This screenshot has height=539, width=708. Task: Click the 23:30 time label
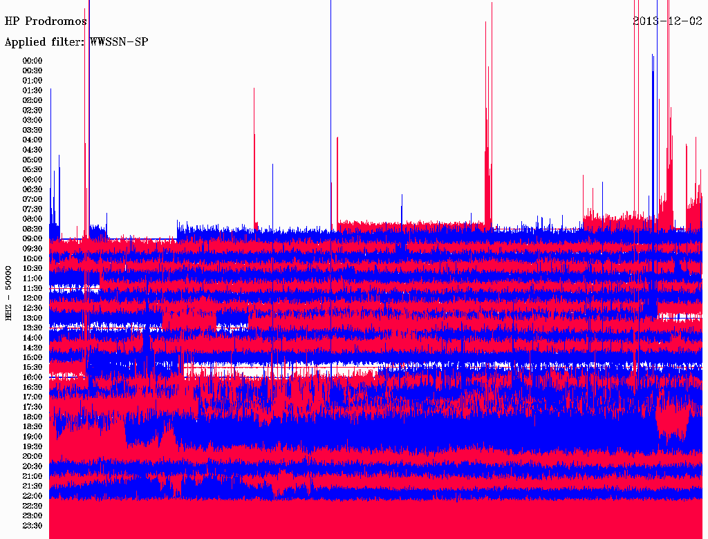32,525
